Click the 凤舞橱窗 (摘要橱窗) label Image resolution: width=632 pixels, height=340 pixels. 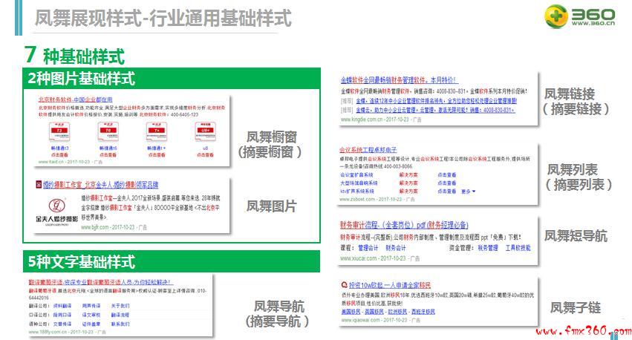[270, 144]
